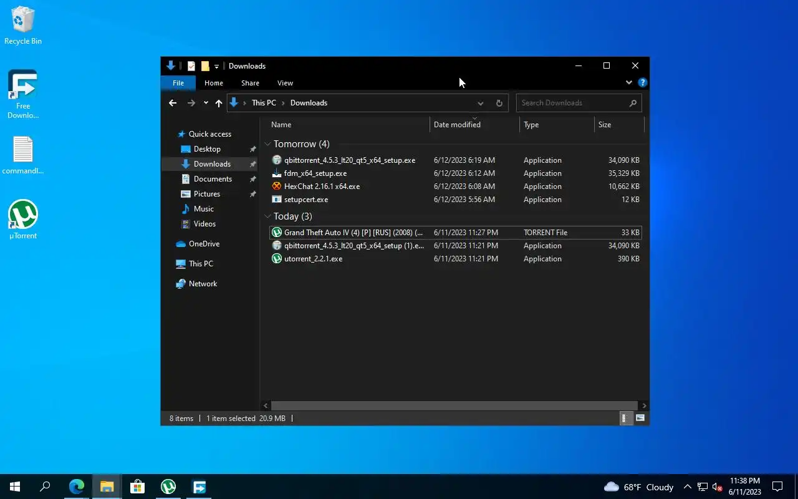This screenshot has width=798, height=499.
Task: Open µTorrent from the taskbar
Action: pos(168,487)
